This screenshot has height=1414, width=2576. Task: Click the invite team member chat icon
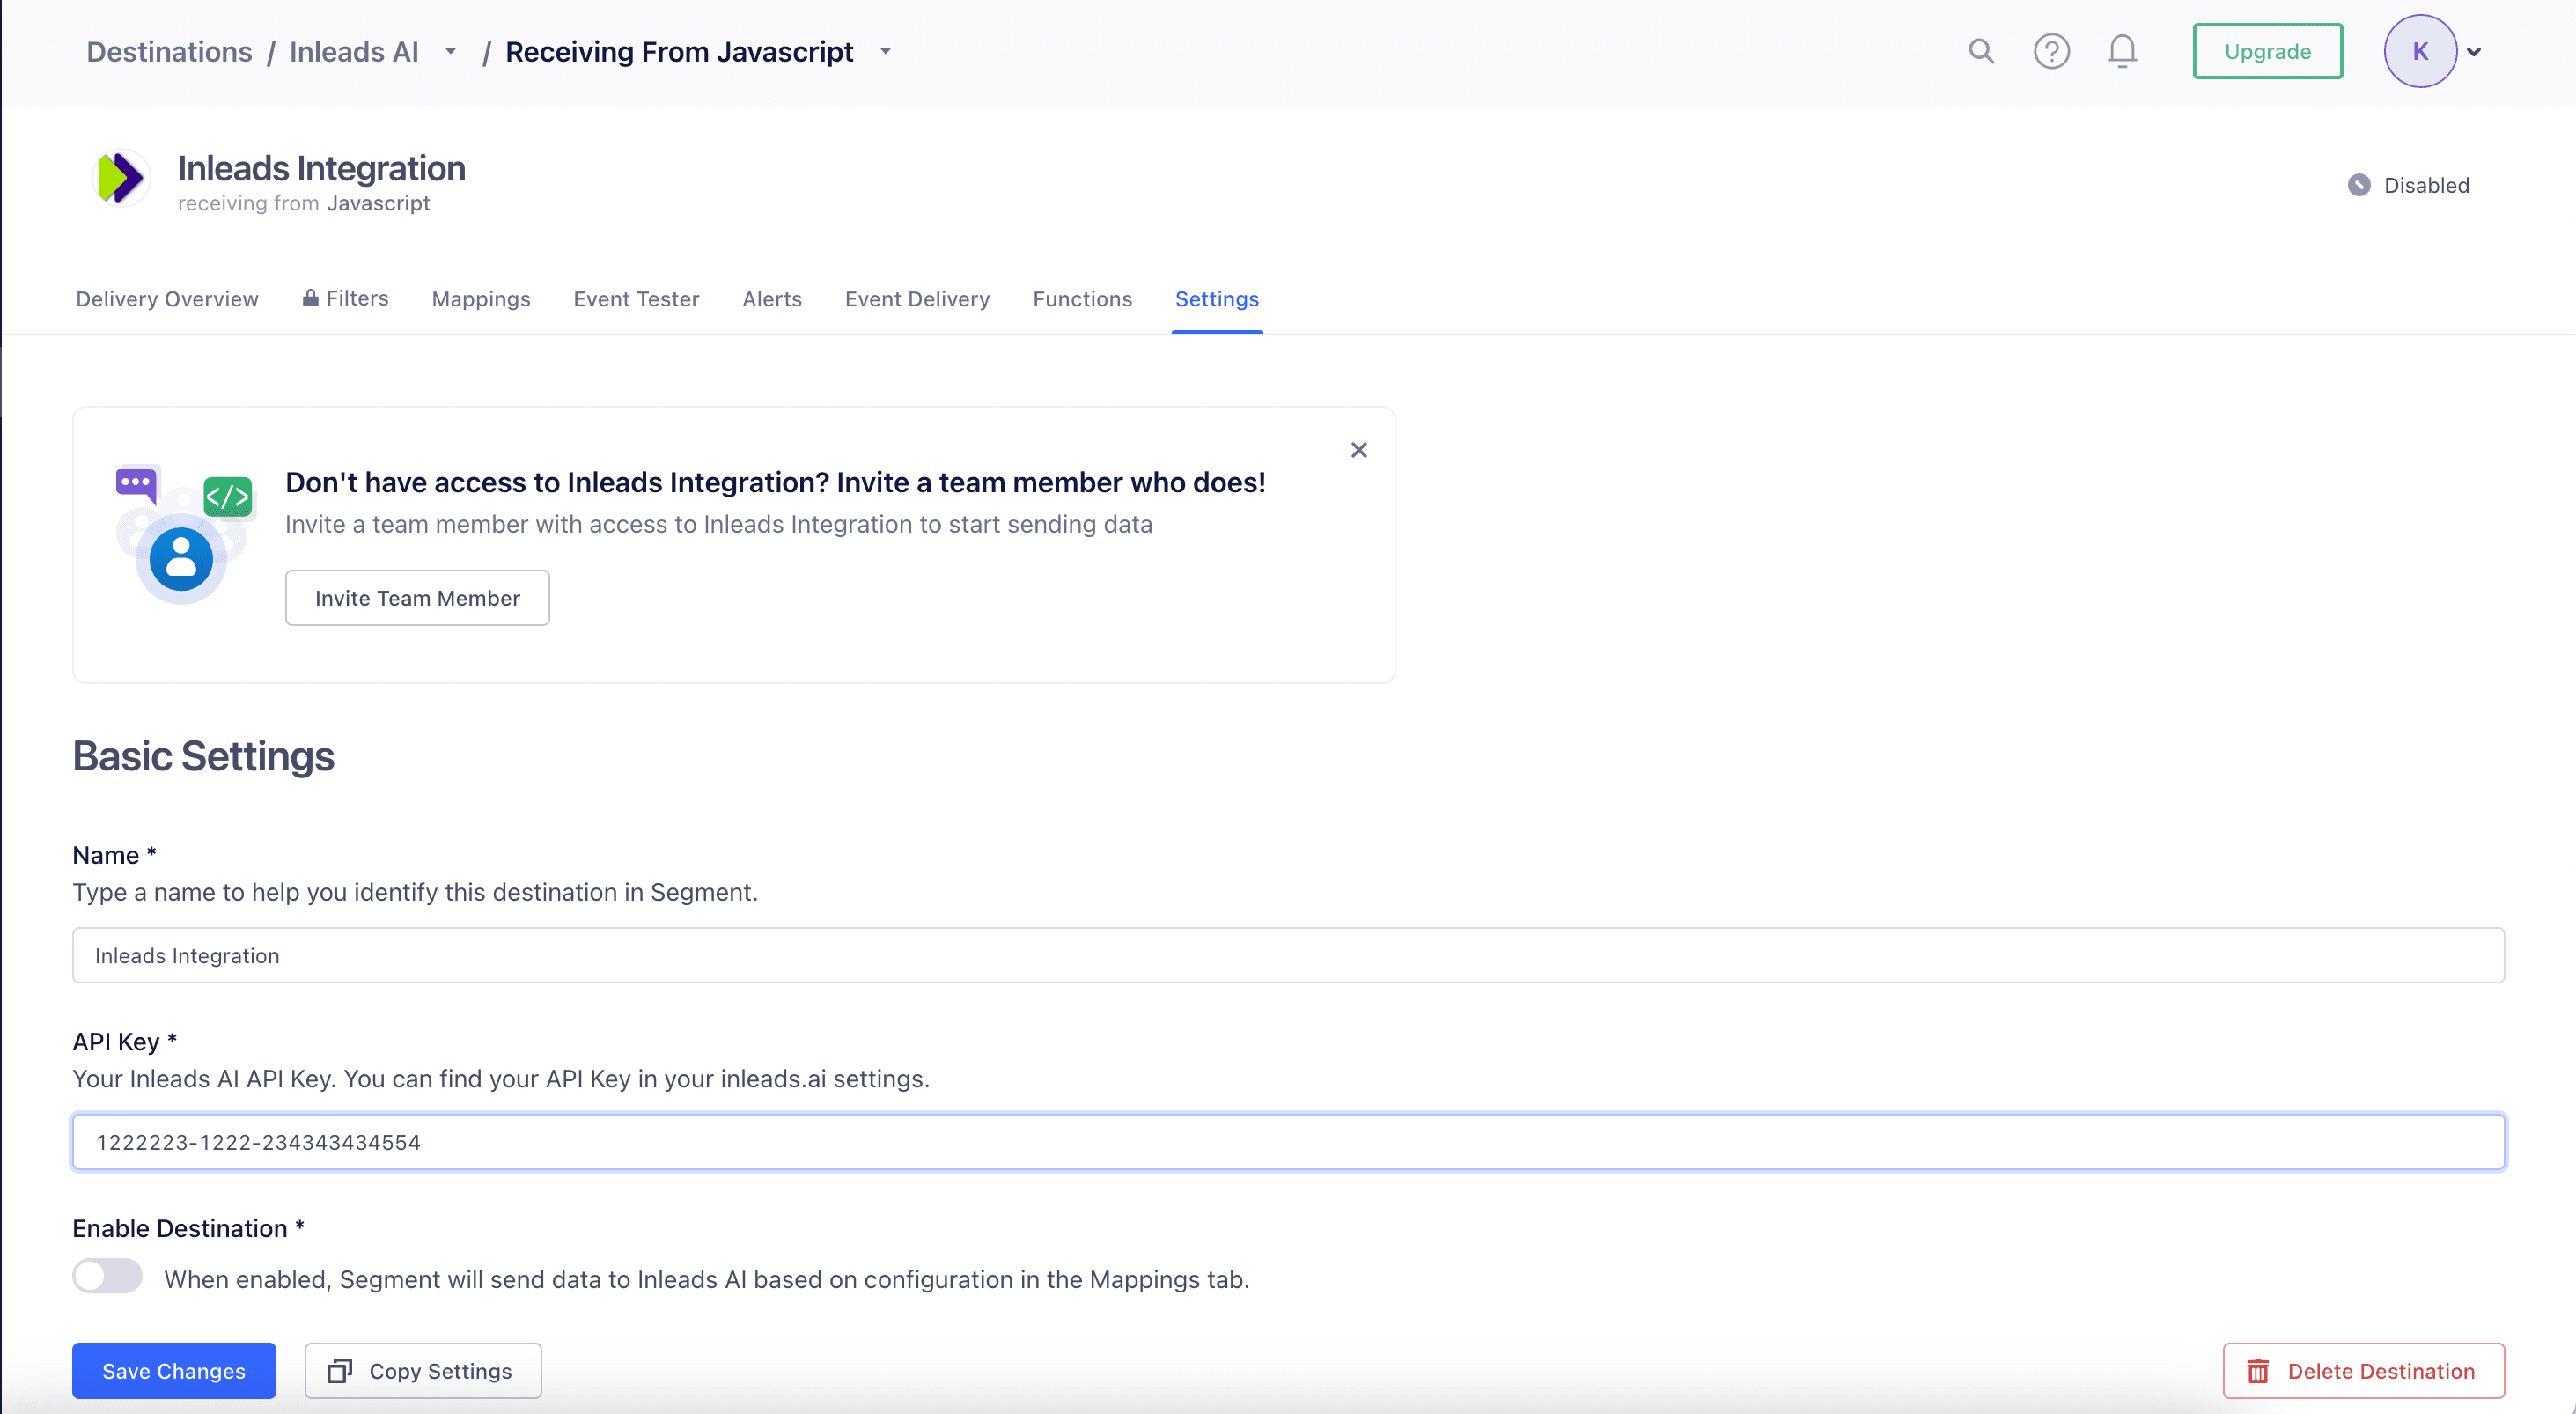137,484
